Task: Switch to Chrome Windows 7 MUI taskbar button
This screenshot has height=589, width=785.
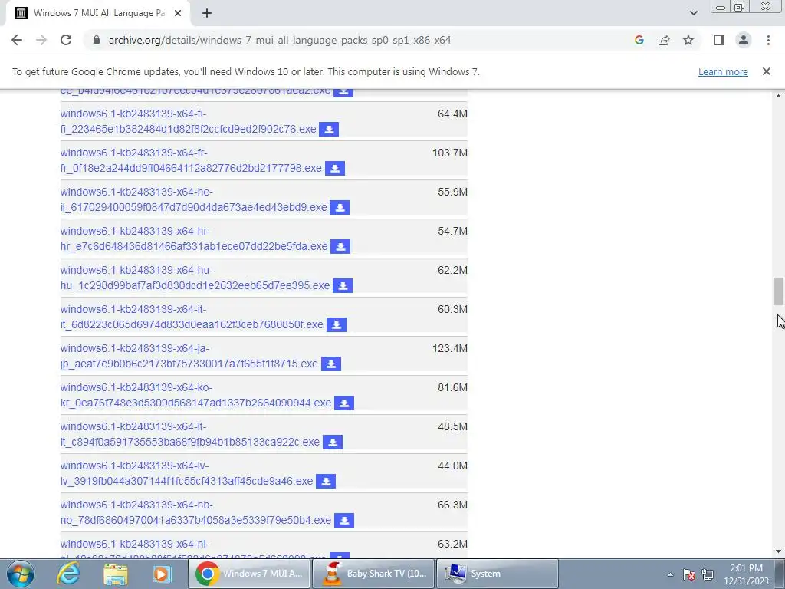Action: click(248, 574)
